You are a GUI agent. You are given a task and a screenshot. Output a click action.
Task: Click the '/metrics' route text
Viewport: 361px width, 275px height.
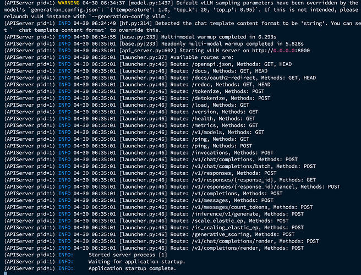coord(204,125)
